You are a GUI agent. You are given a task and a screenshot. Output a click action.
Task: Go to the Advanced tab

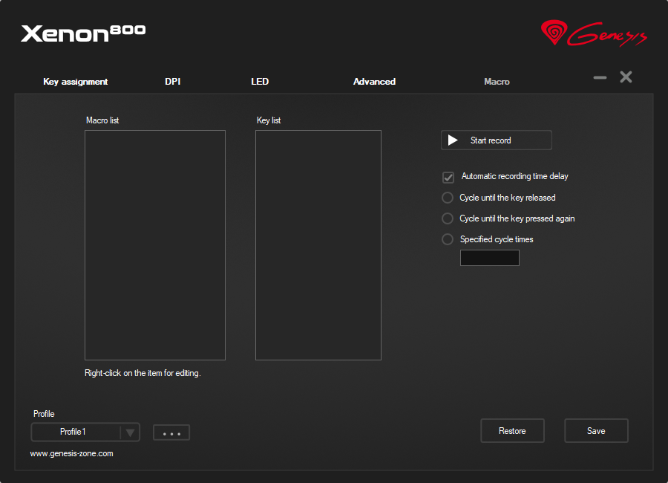(x=375, y=82)
